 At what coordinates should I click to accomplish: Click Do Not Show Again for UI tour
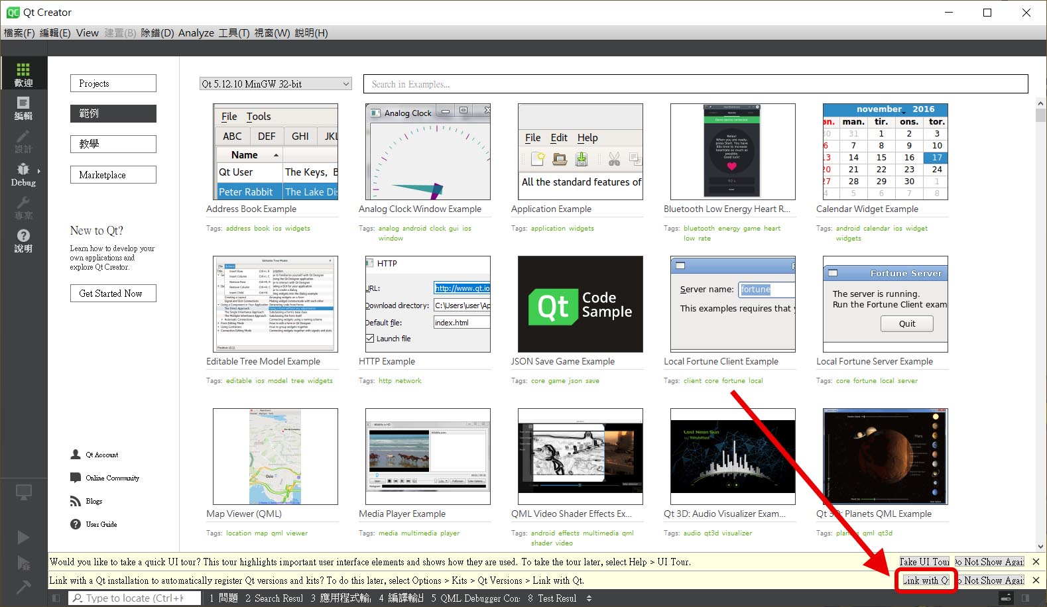tap(989, 562)
